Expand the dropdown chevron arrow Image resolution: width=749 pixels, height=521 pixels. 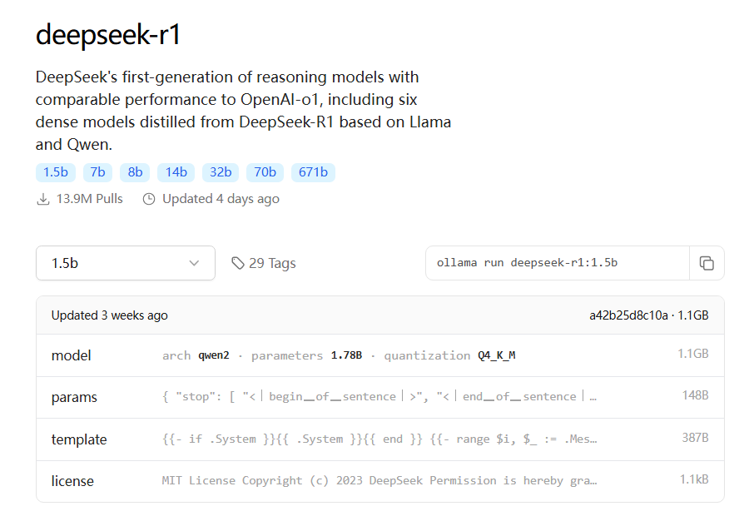click(194, 263)
